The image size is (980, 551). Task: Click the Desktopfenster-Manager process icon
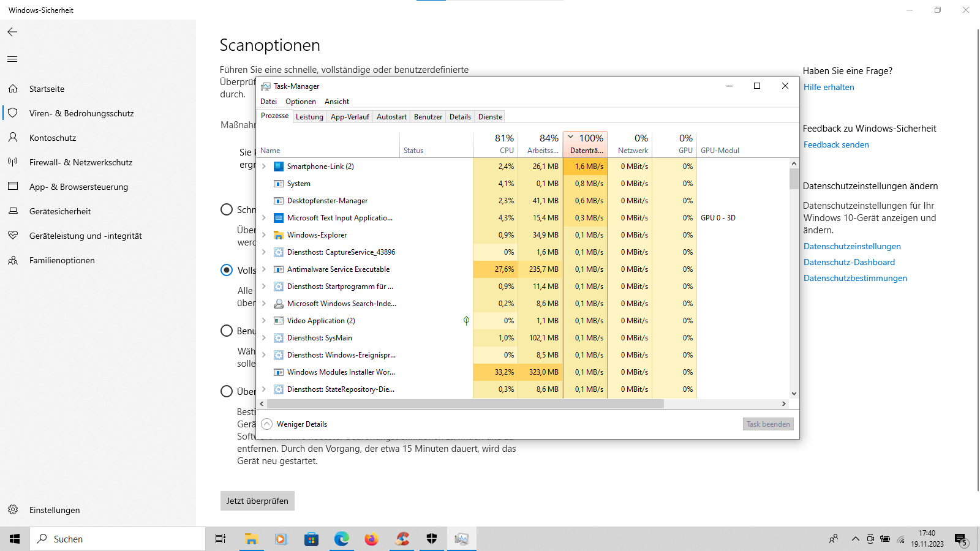[x=279, y=201]
